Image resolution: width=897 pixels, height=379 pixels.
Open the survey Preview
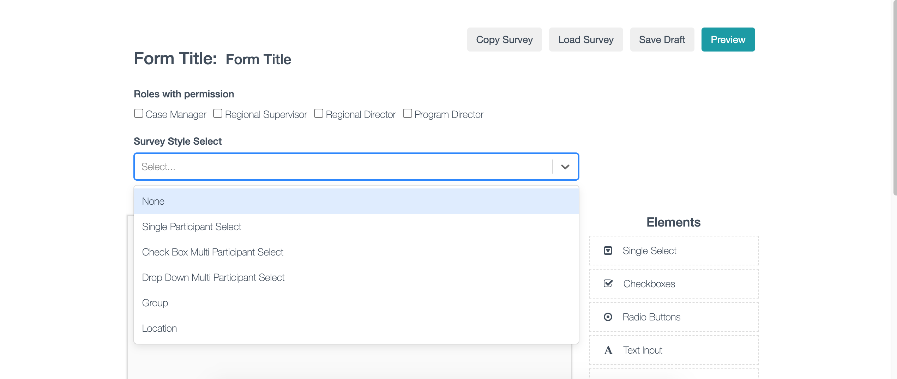point(728,40)
